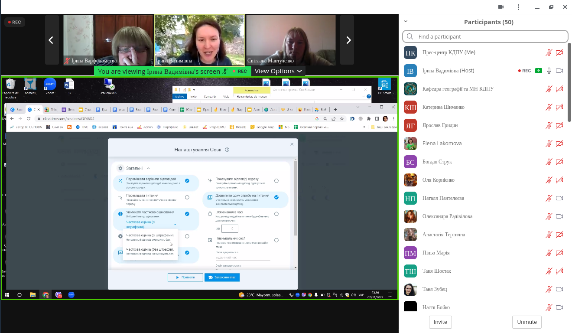Viewport: 572px width, 333px height.
Task: Click the Invite button
Action: tap(440, 322)
